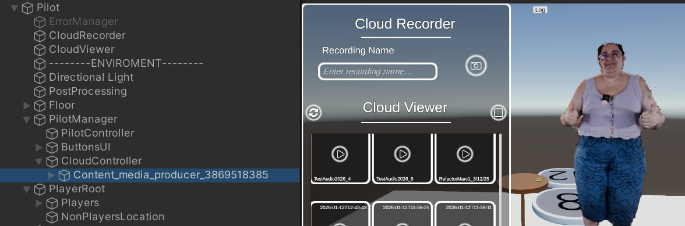Expand the ButtonsUI object
Image resolution: width=685 pixels, height=226 pixels.
coord(39,147)
